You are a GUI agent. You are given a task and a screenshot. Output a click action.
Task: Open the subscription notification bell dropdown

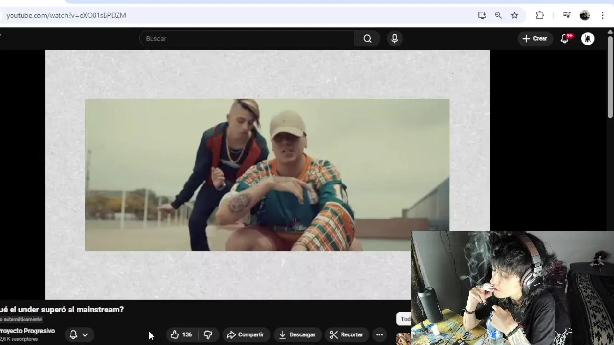pyautogui.click(x=79, y=334)
